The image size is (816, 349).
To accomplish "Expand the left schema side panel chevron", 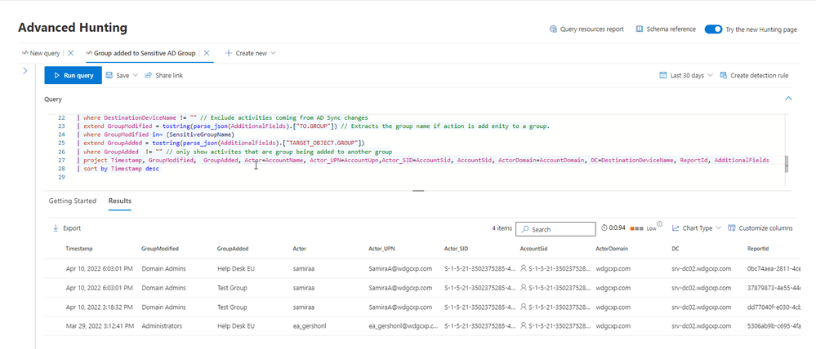I will coord(25,71).
